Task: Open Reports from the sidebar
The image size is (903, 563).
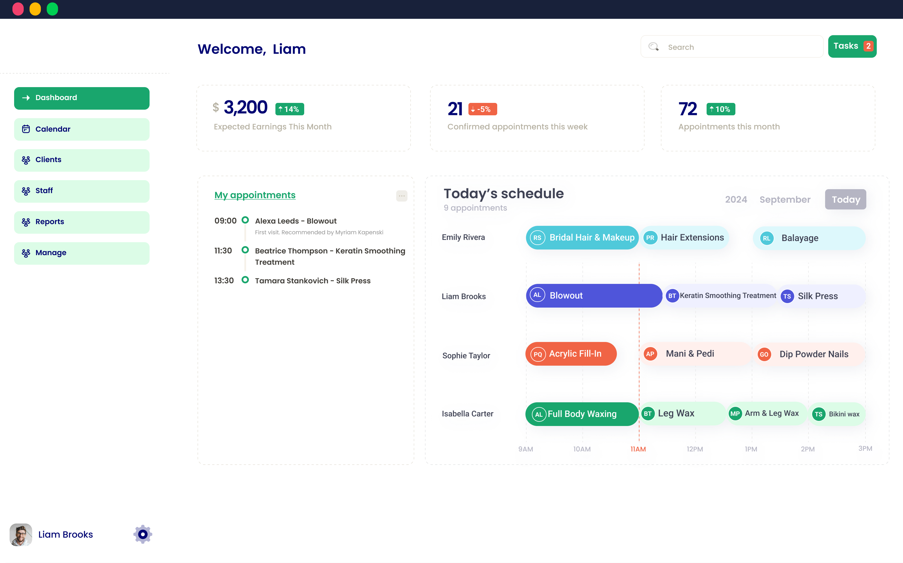Action: click(82, 222)
